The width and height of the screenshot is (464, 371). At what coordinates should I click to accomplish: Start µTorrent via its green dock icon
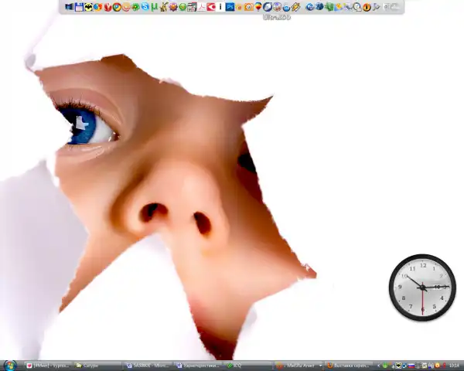click(x=154, y=7)
